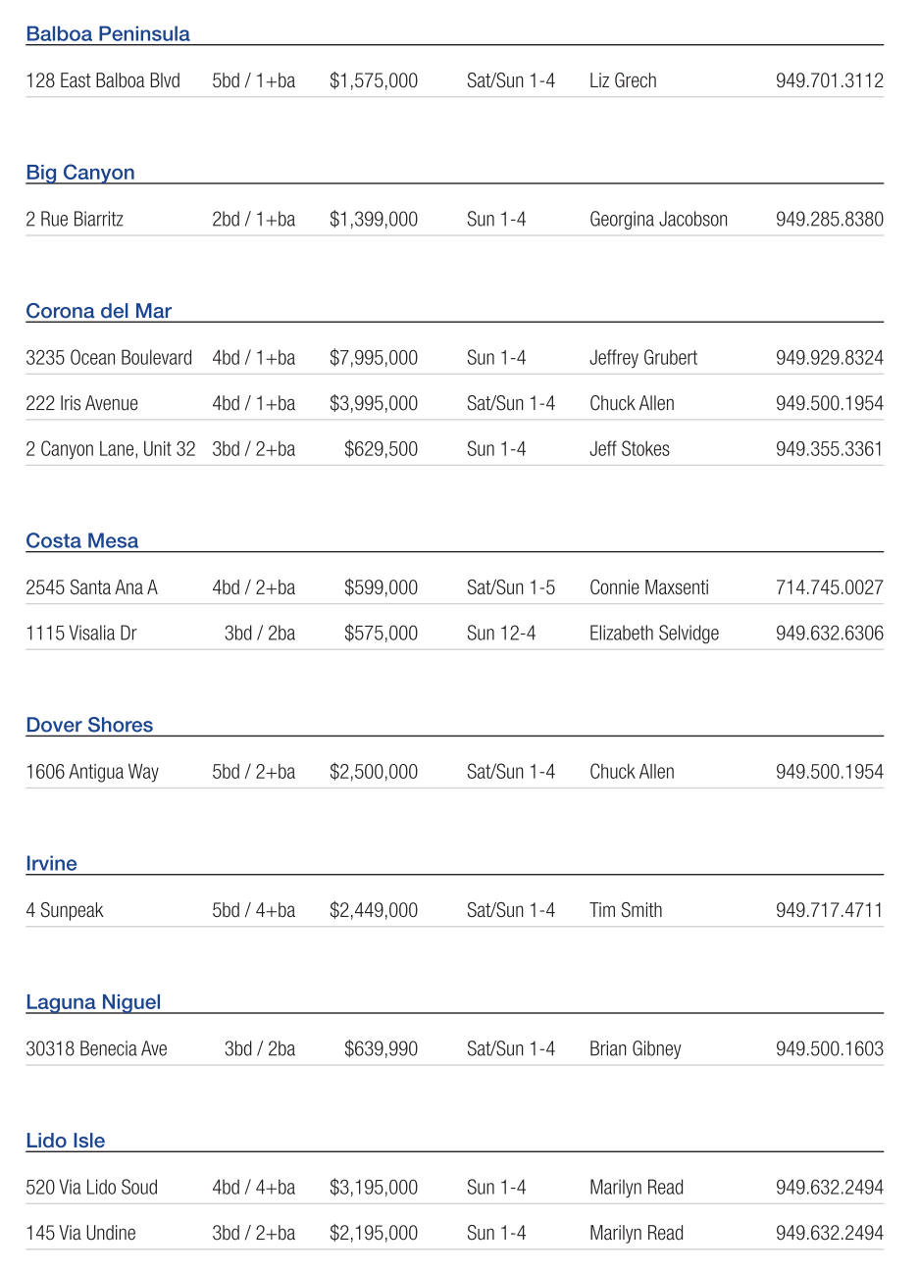Select the 222 Iris Avenue address
Viewport: 919px width, 1272px height.
pyautogui.click(x=81, y=403)
